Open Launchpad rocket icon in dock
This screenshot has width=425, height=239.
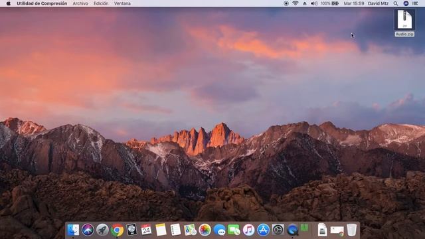coord(102,230)
